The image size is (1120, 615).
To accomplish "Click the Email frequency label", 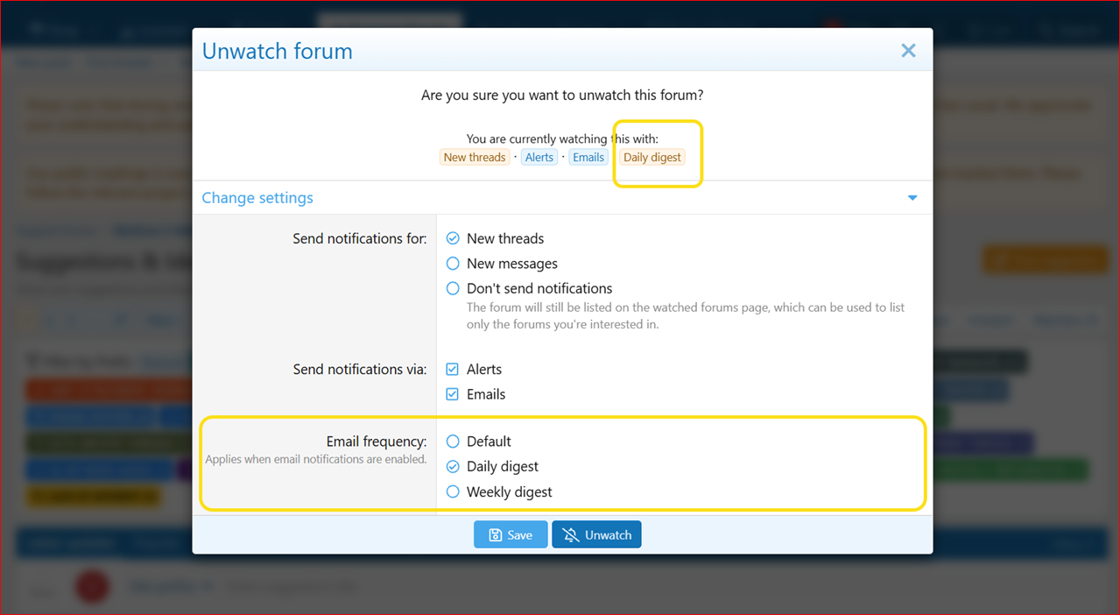I will point(377,442).
